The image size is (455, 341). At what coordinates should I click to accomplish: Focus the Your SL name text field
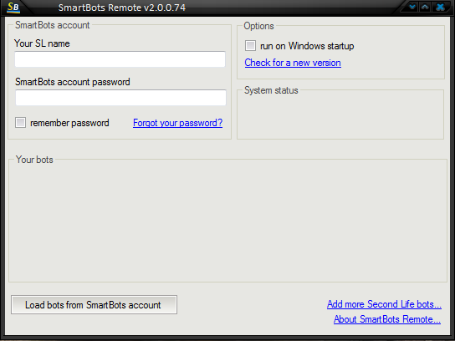click(120, 59)
